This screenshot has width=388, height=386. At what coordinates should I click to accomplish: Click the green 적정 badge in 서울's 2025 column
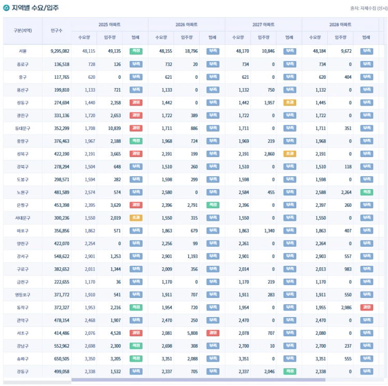[136, 51]
